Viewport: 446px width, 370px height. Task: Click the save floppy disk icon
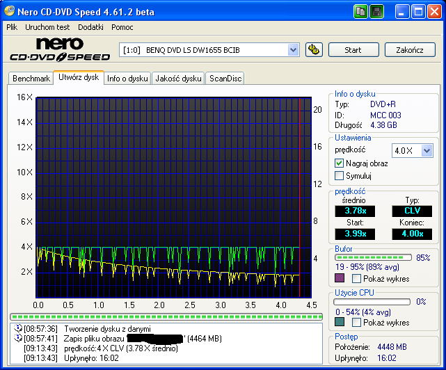tap(377, 12)
